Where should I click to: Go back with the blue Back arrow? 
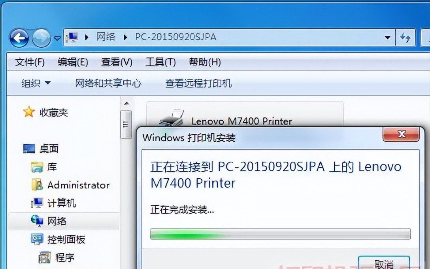(19, 38)
